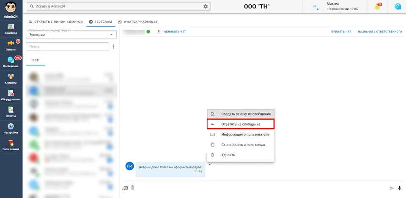Click the magnifier icon in search bar
Image resolution: width=406 pixels, height=198 pixels.
[x=32, y=6]
